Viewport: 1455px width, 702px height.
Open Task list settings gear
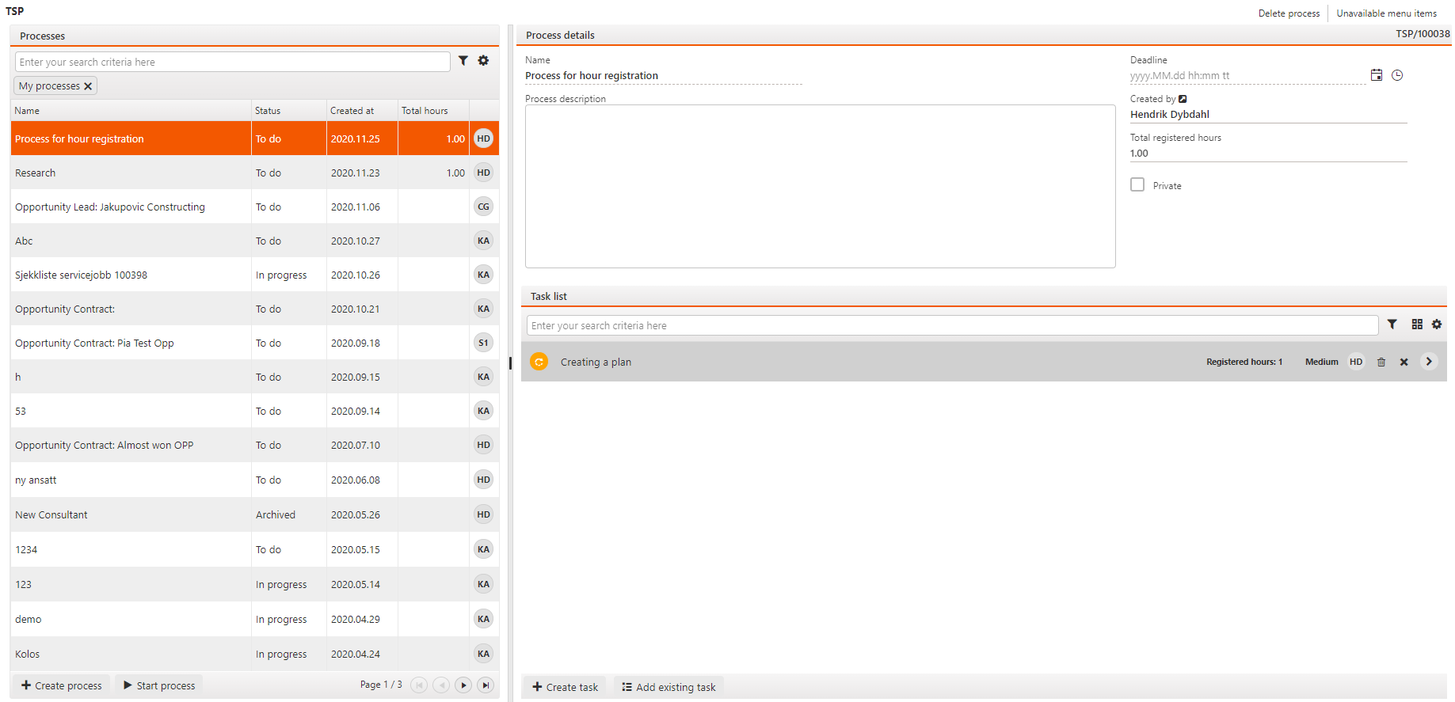pyautogui.click(x=1437, y=324)
